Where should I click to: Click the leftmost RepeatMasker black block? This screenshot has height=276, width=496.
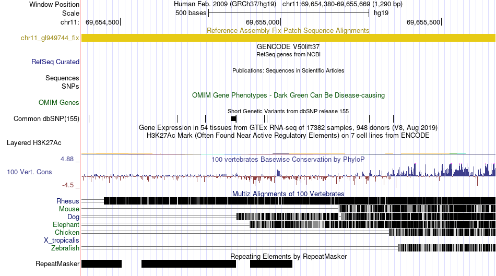[101, 263]
